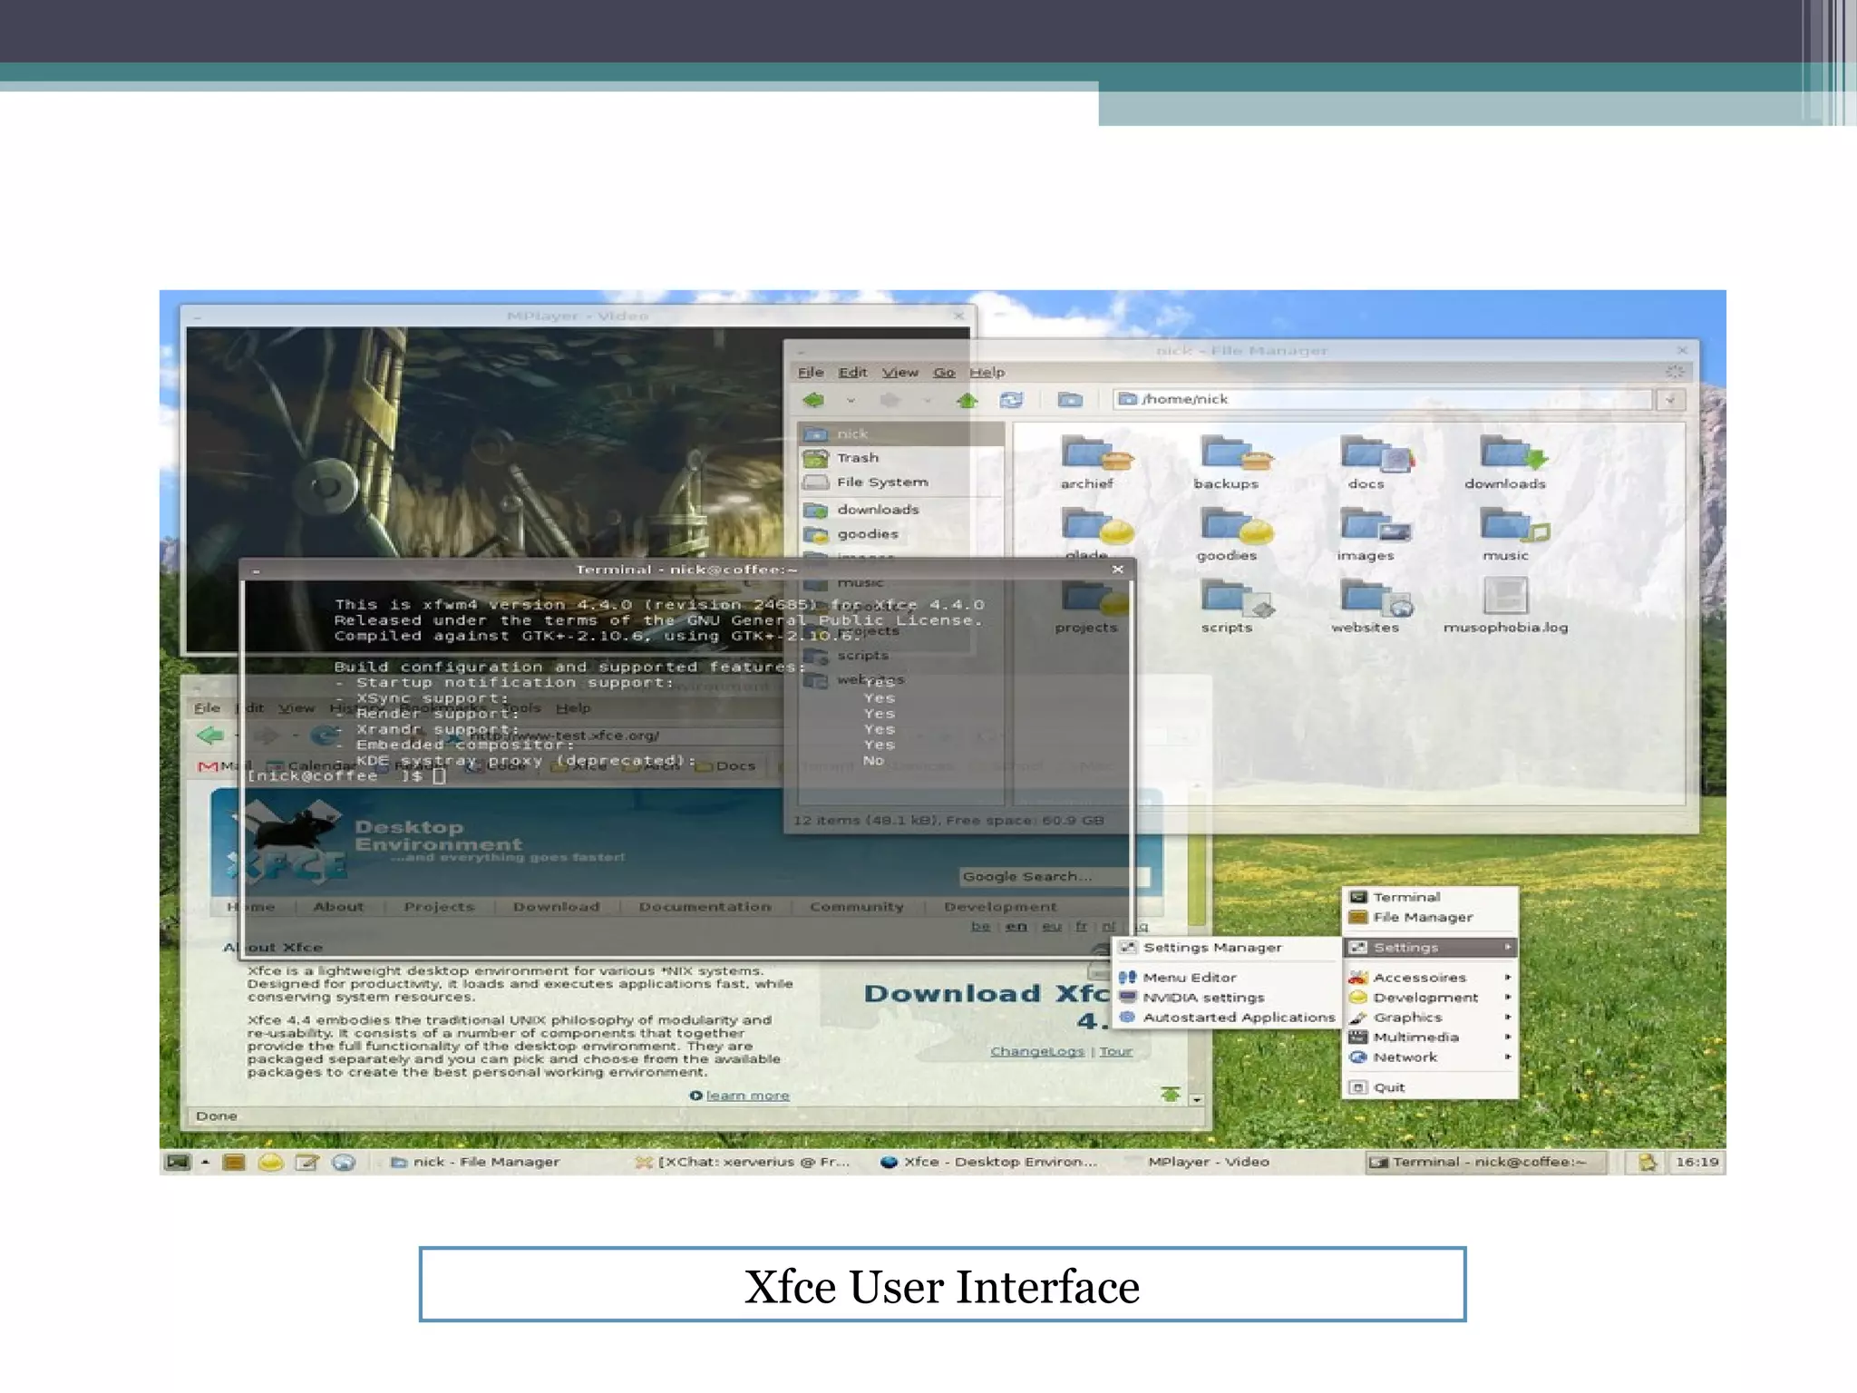Open NVIDIA settings from the submenu
1857x1393 pixels.
pyautogui.click(x=1226, y=998)
